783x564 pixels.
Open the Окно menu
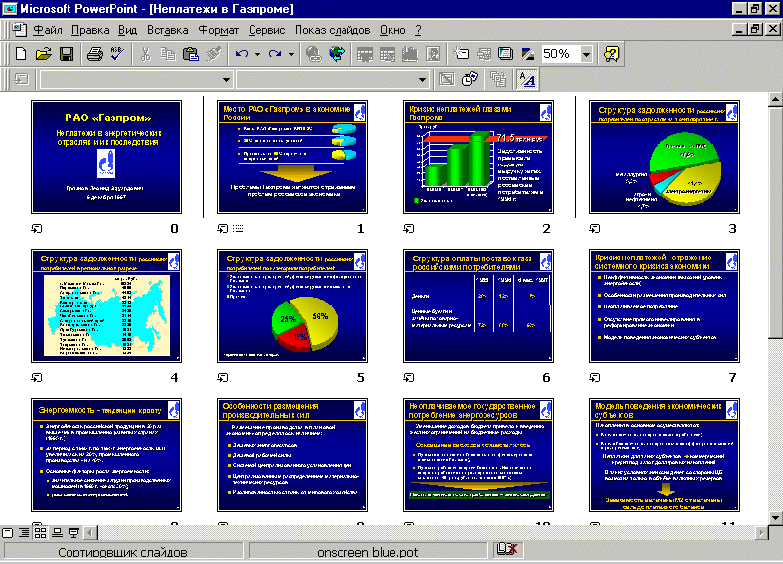click(392, 30)
